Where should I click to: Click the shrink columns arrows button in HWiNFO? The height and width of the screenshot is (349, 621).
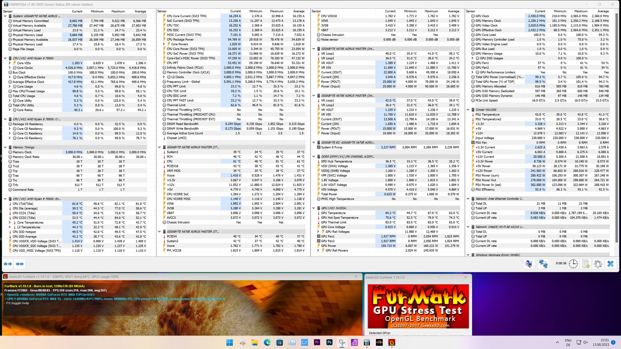click(x=20, y=264)
